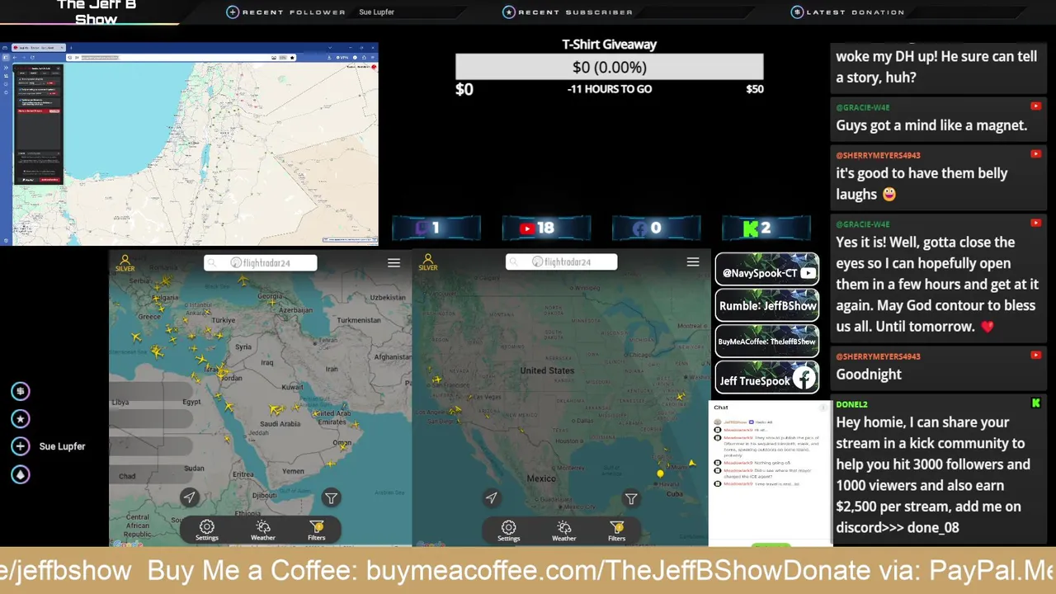Click the funnel filter button on right map
The width and height of the screenshot is (1056, 594).
631,498
